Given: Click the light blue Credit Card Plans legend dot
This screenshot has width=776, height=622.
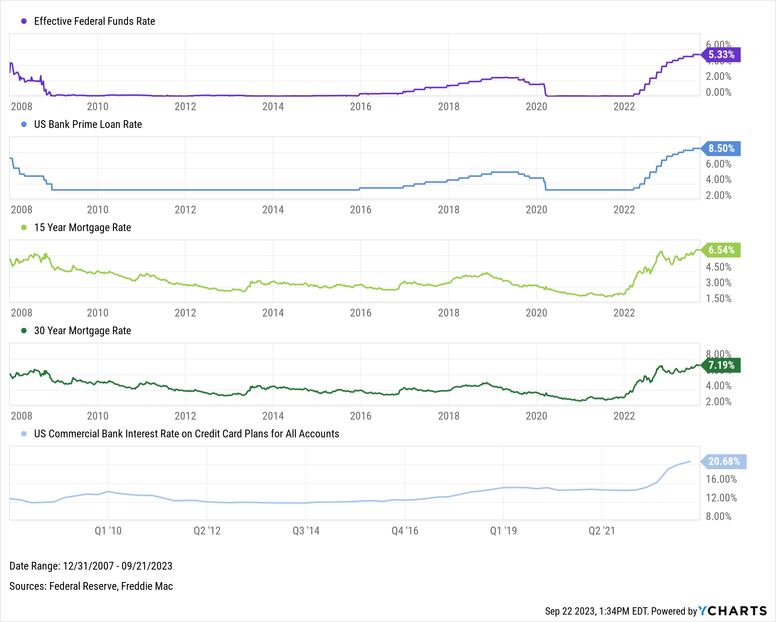Looking at the screenshot, I should click(23, 434).
